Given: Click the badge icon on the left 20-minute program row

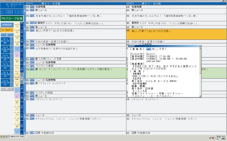Looking at the screenshot, I should [32, 16].
